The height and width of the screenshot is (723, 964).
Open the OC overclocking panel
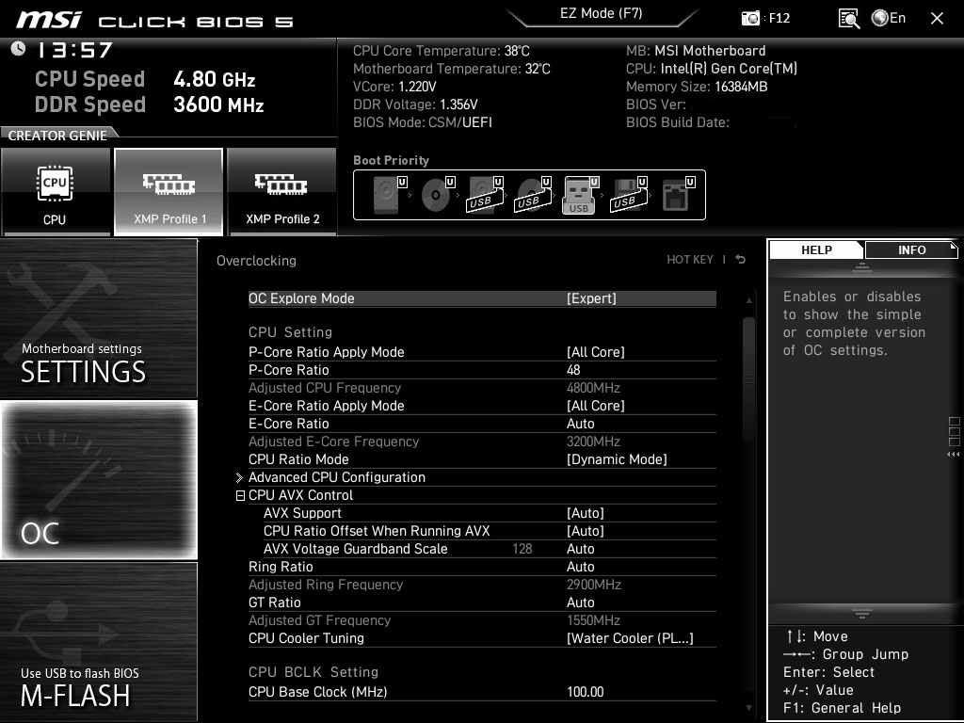pos(98,480)
